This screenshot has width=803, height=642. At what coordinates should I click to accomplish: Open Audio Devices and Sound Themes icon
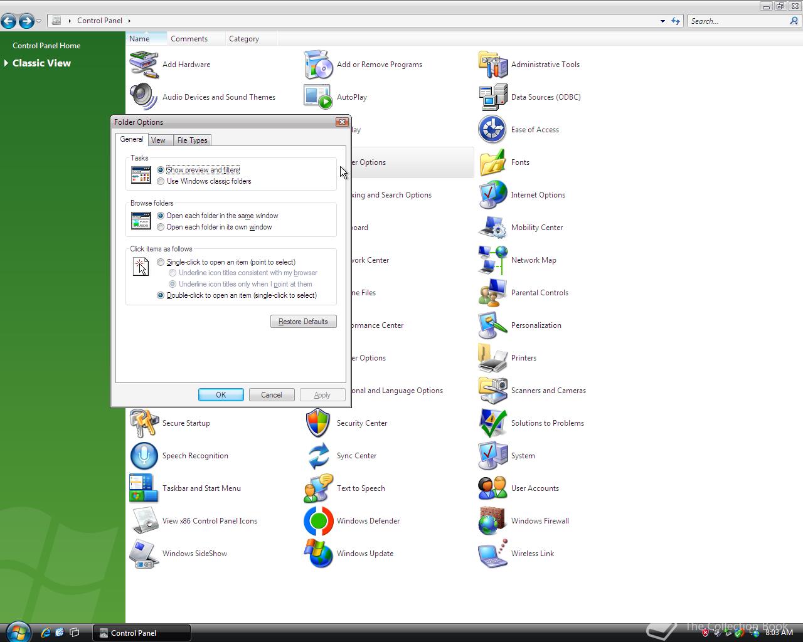pos(144,97)
